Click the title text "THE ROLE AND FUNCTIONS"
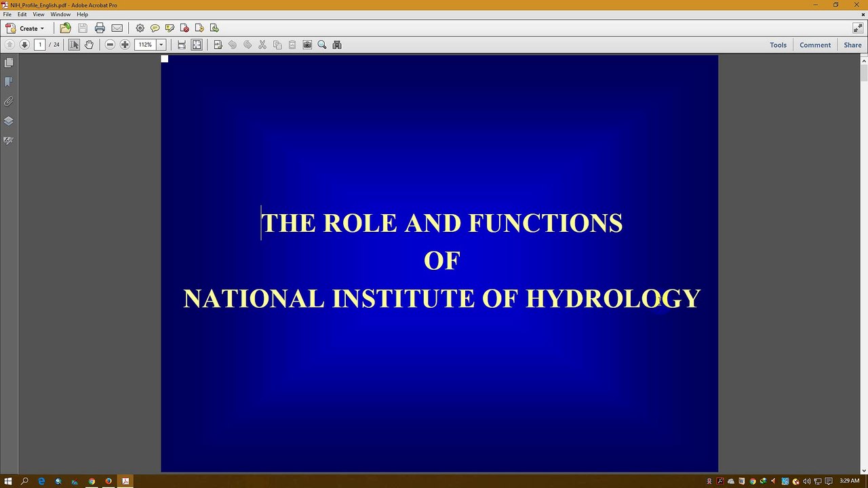 442,223
